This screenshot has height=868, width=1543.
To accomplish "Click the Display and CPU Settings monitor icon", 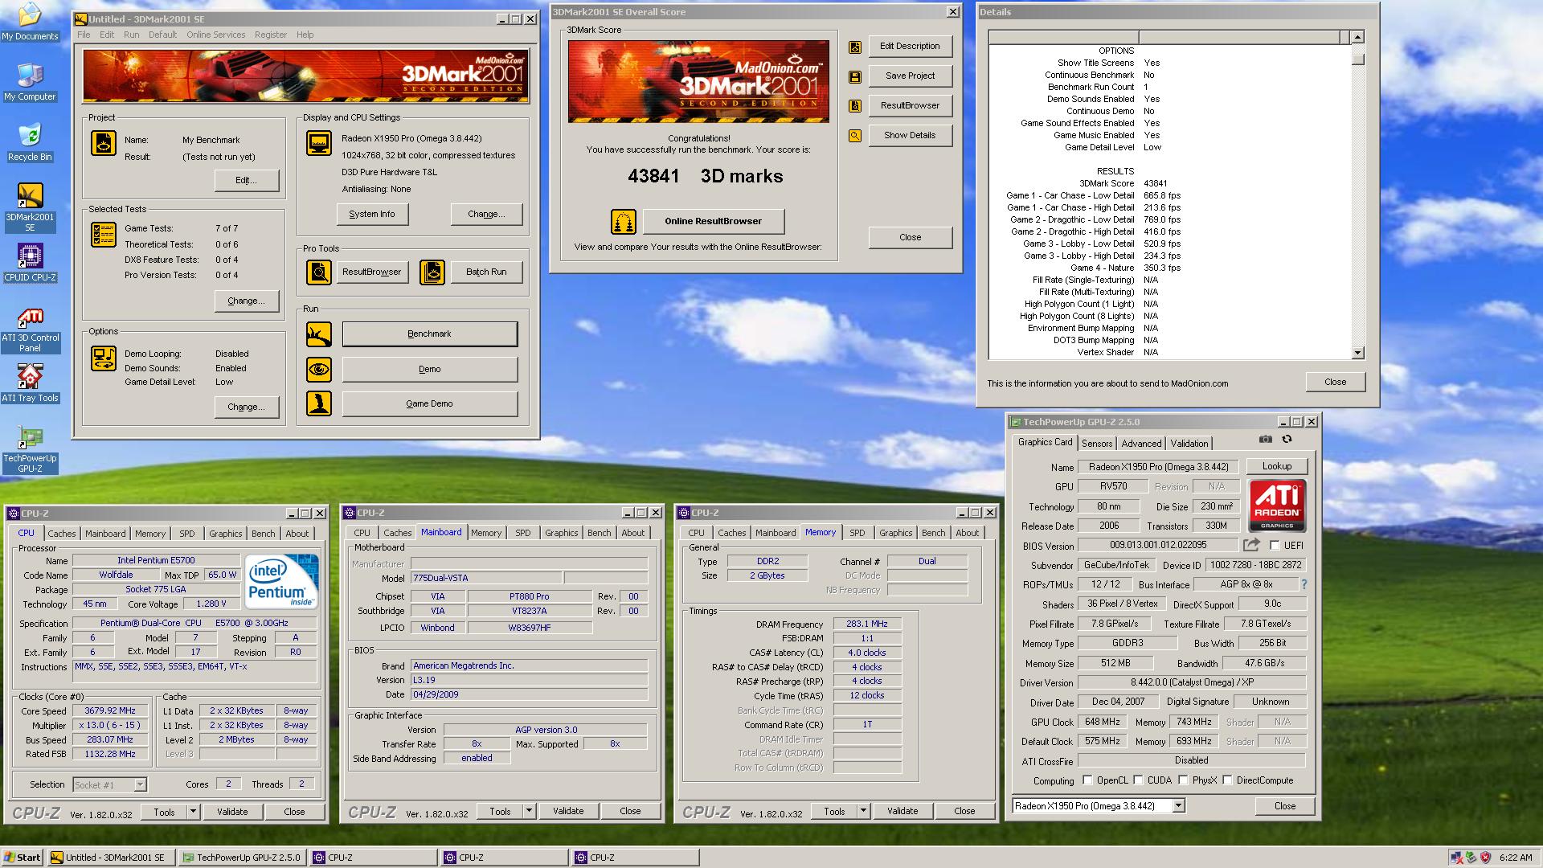I will click(319, 143).
